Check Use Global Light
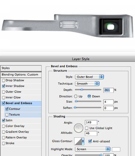135x156 pixels. [x=87, y=128]
